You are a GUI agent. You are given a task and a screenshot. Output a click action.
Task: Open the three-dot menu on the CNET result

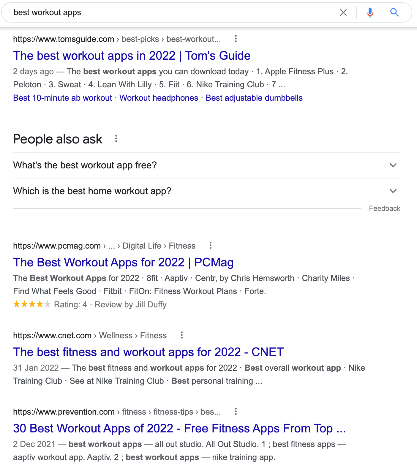(181, 335)
